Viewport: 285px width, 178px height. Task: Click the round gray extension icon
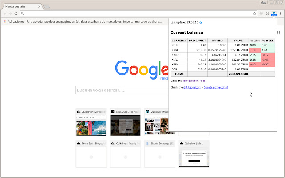[x=267, y=13]
